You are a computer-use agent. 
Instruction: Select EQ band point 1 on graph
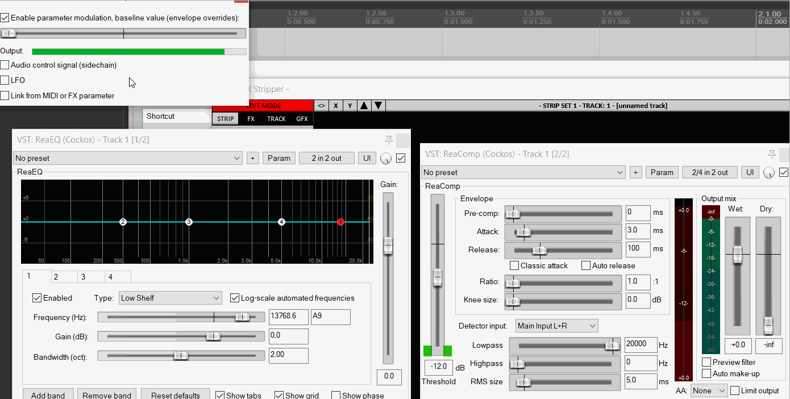(340, 222)
